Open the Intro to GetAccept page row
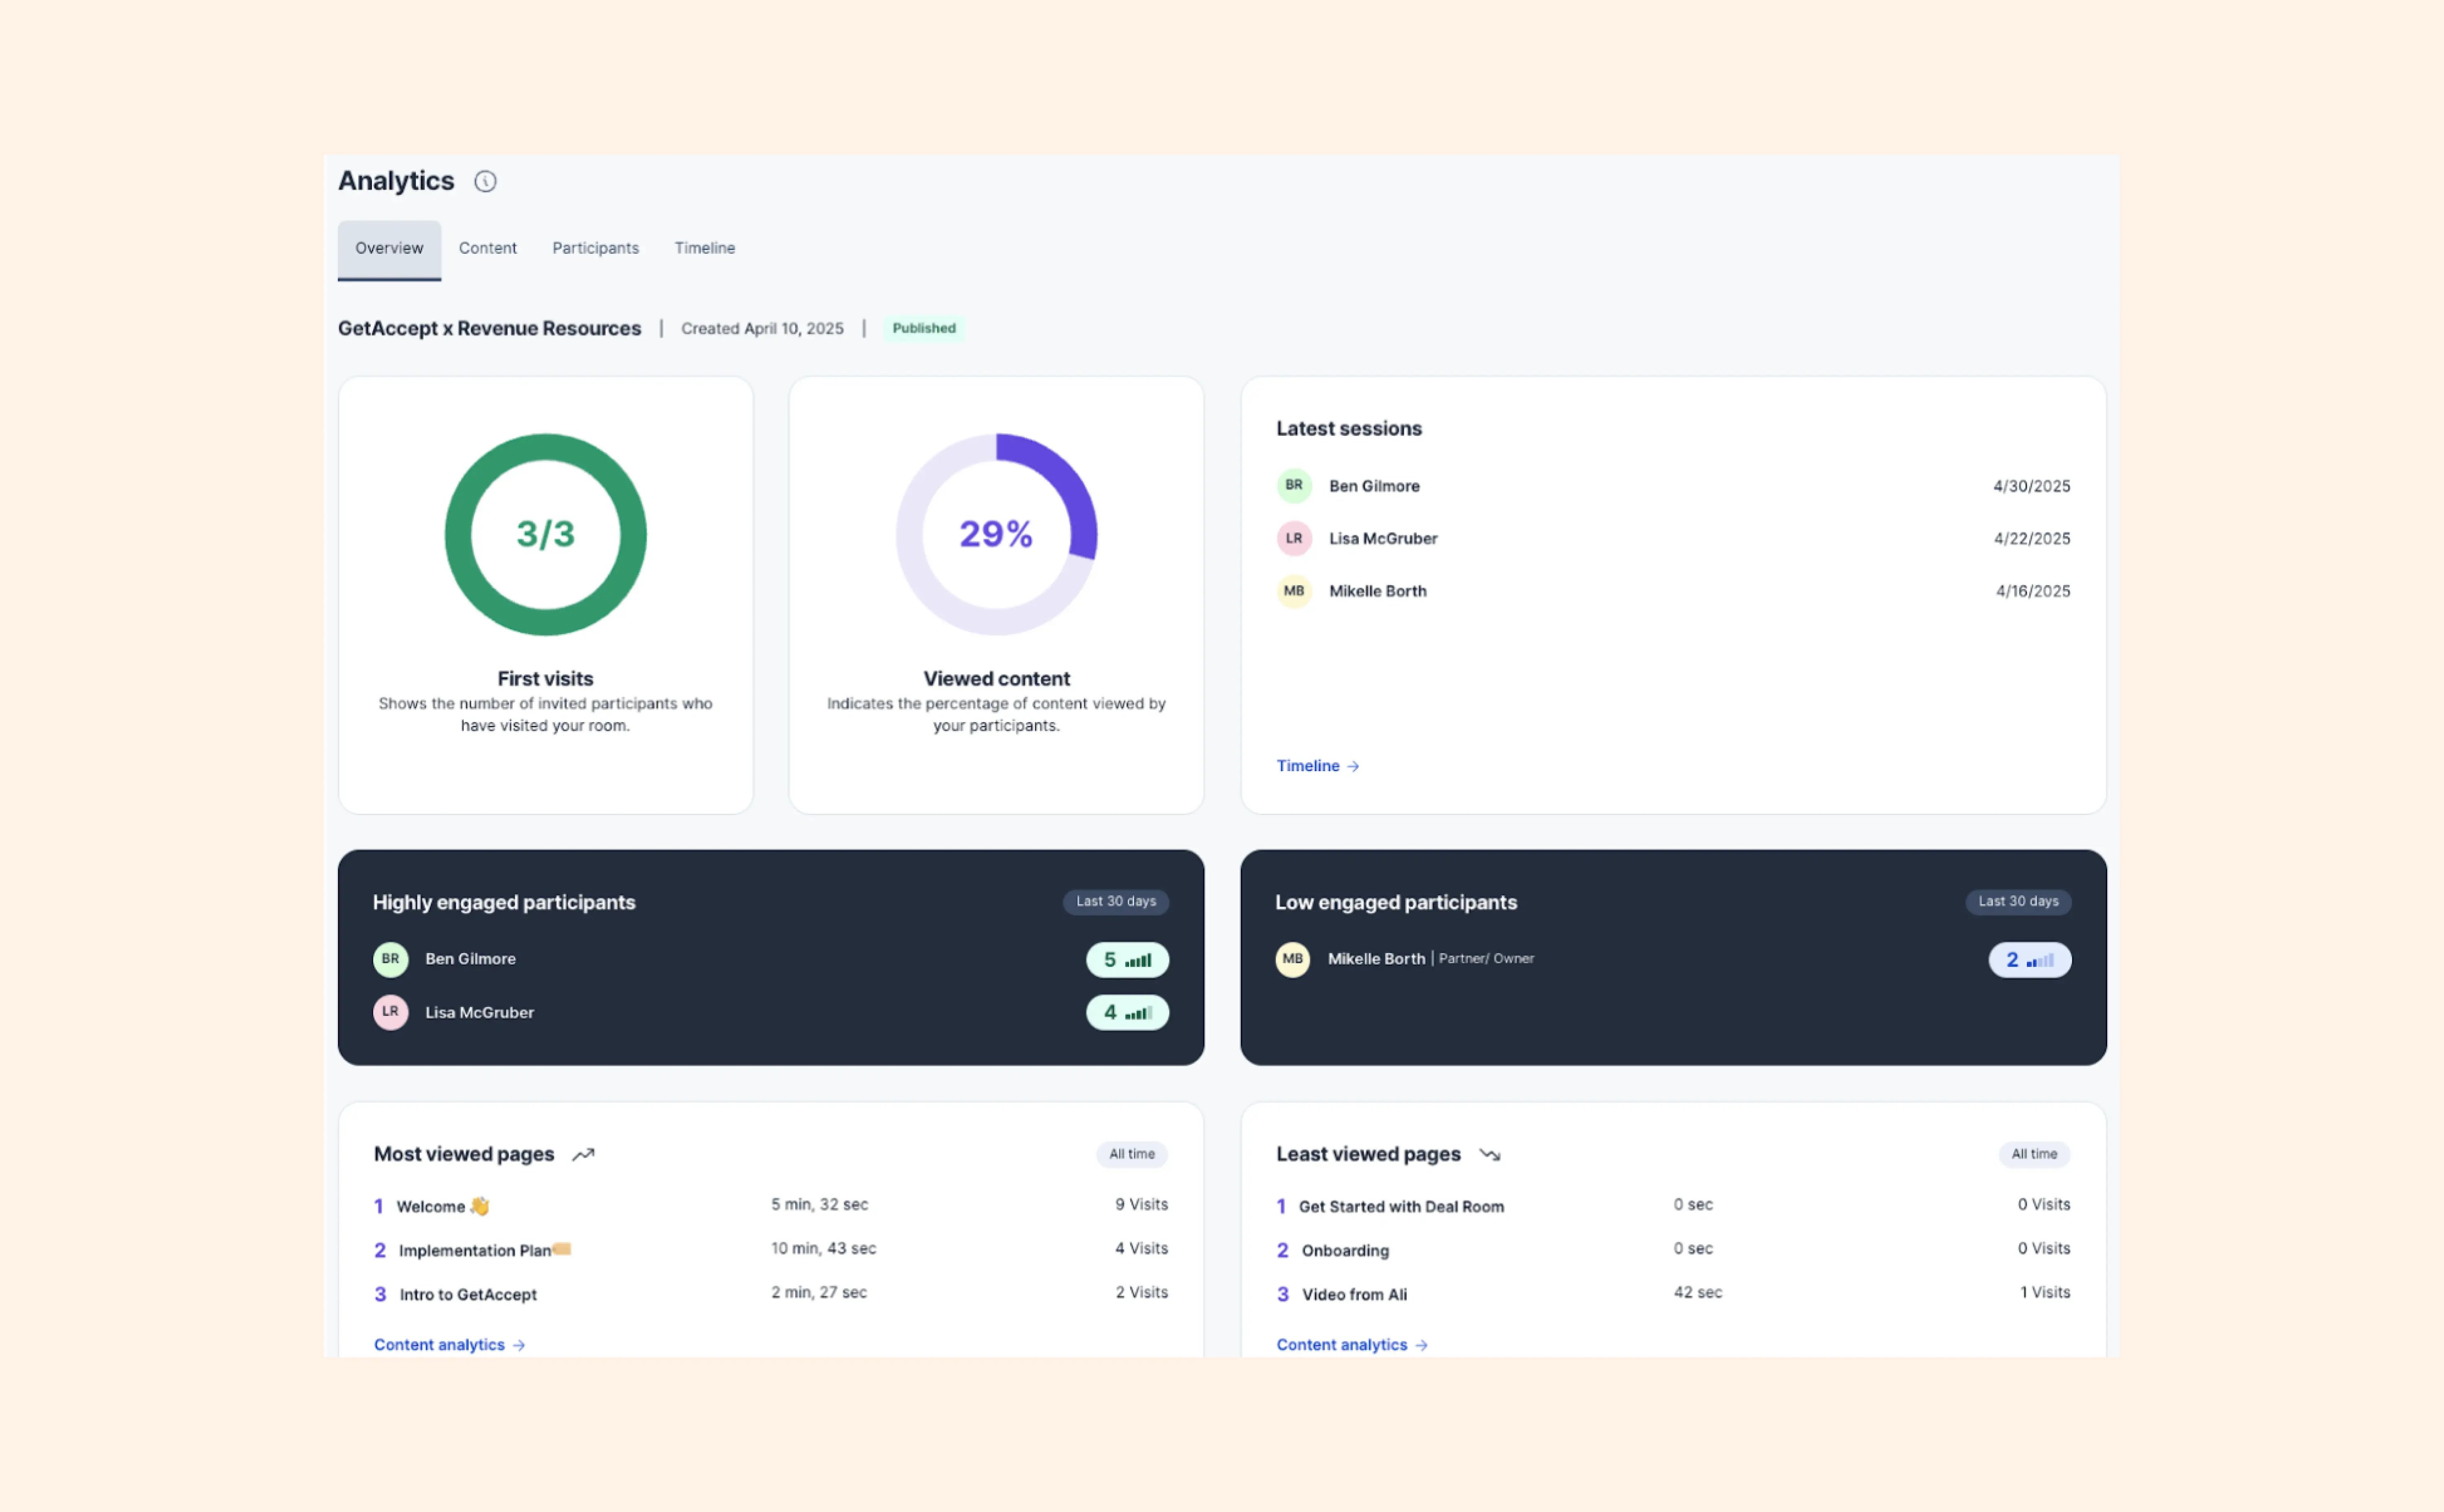This screenshot has width=2444, height=1512. pyautogui.click(x=771, y=1294)
